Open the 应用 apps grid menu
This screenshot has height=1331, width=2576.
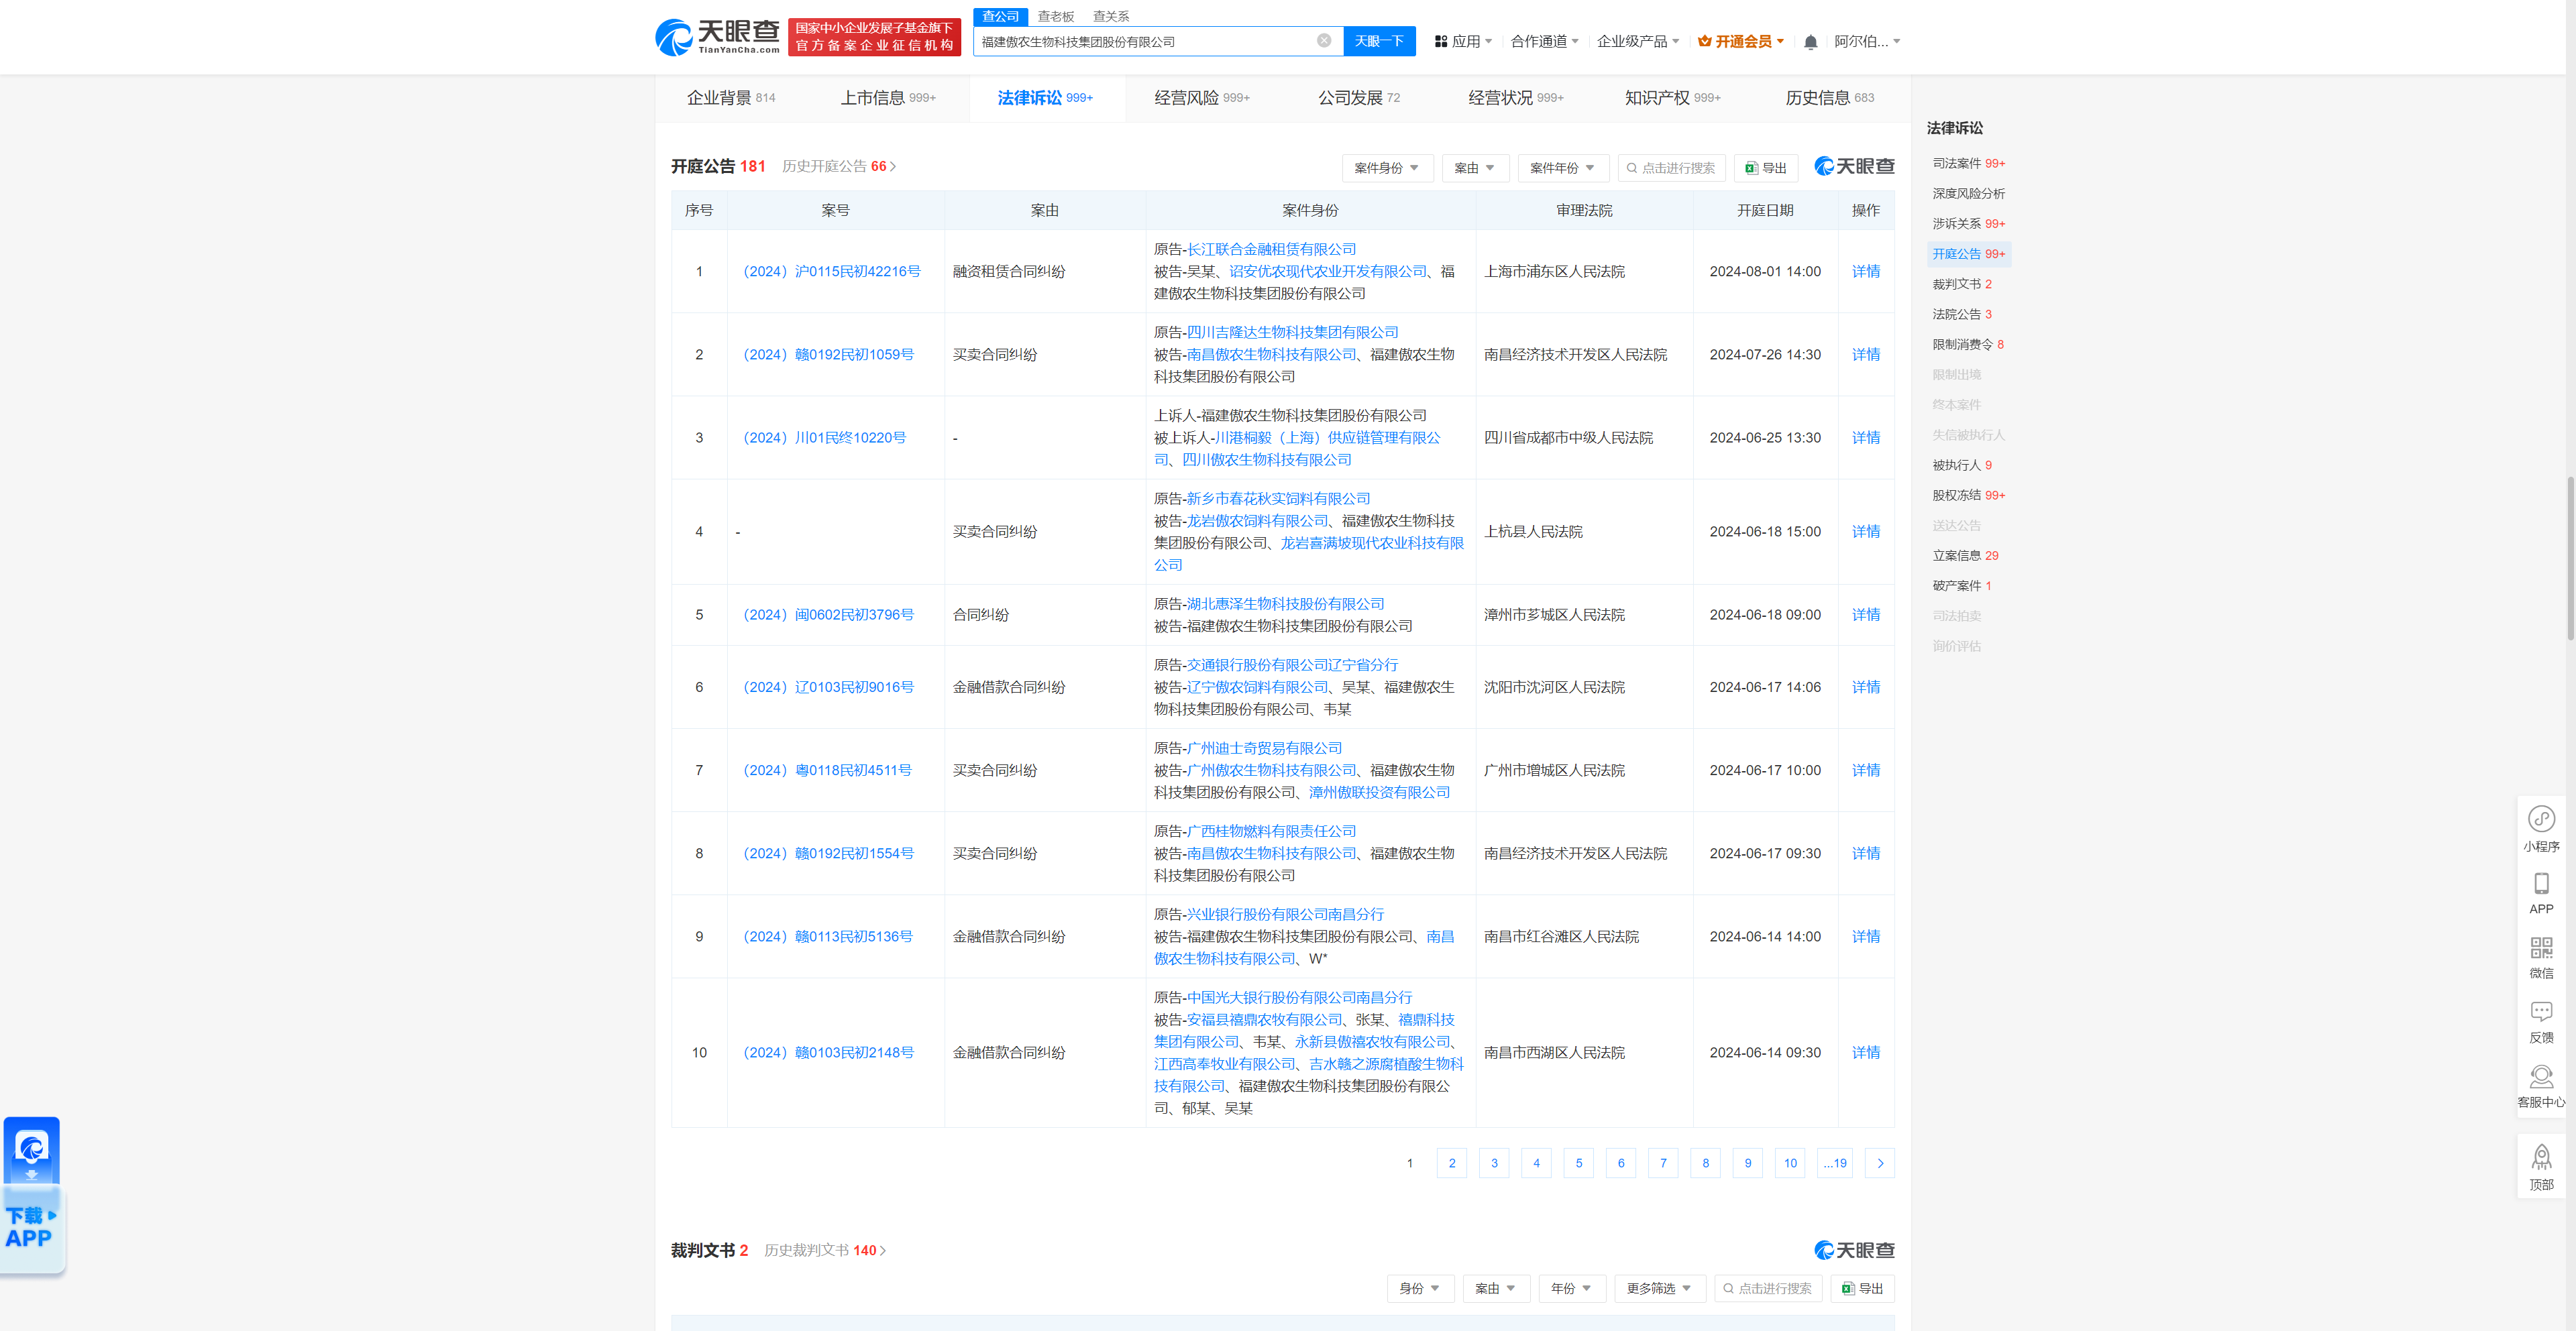1463,41
